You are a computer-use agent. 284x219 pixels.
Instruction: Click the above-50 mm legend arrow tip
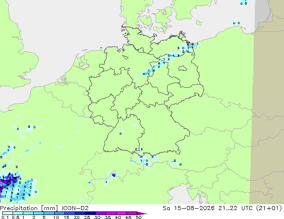coord(142,213)
